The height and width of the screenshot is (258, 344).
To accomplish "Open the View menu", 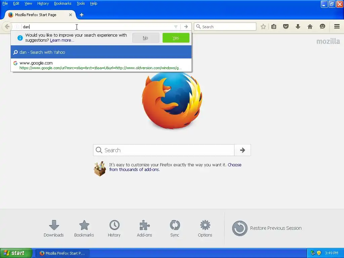I will pyautogui.click(x=28, y=3).
